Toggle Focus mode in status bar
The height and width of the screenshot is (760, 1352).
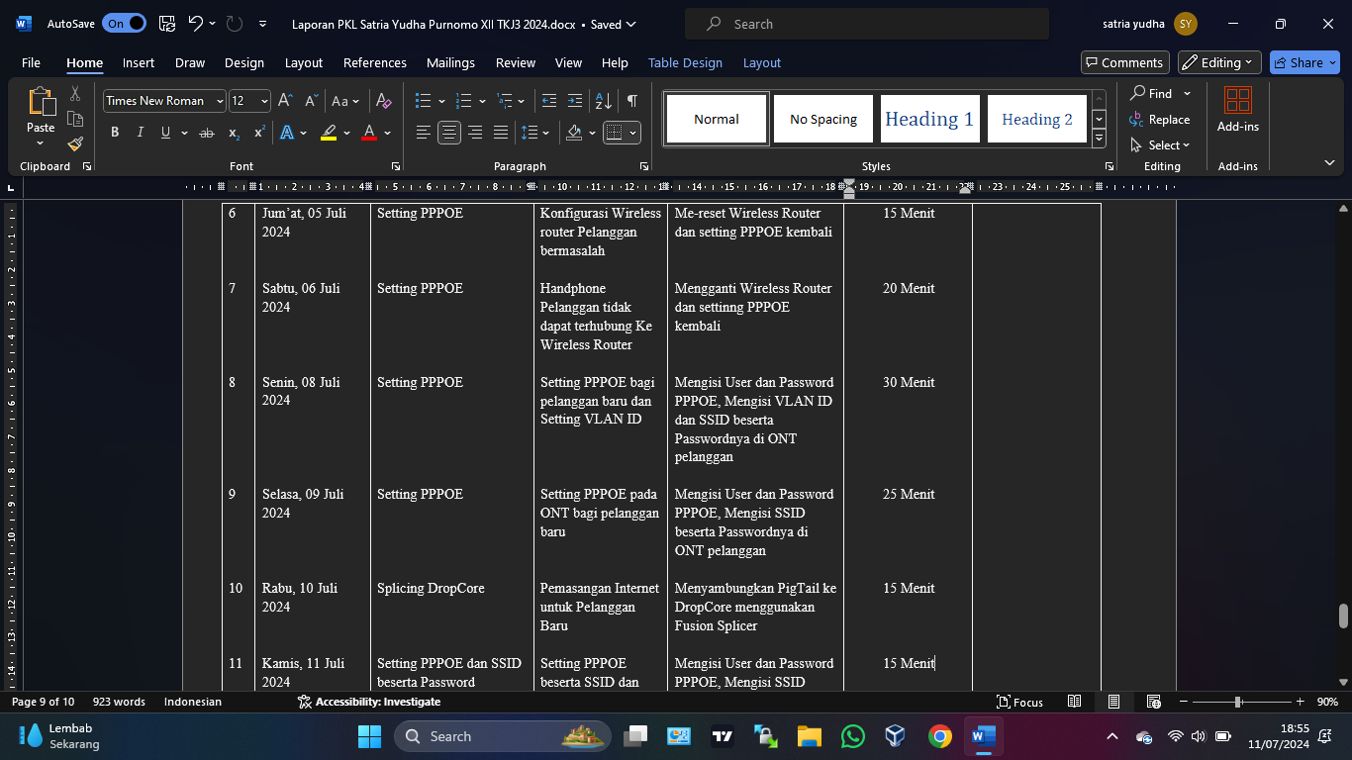point(1019,702)
